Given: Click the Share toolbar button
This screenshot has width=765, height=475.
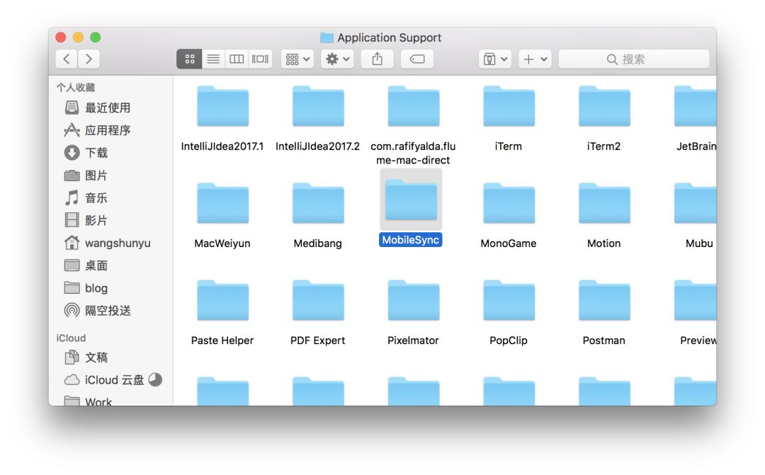Looking at the screenshot, I should pos(377,59).
